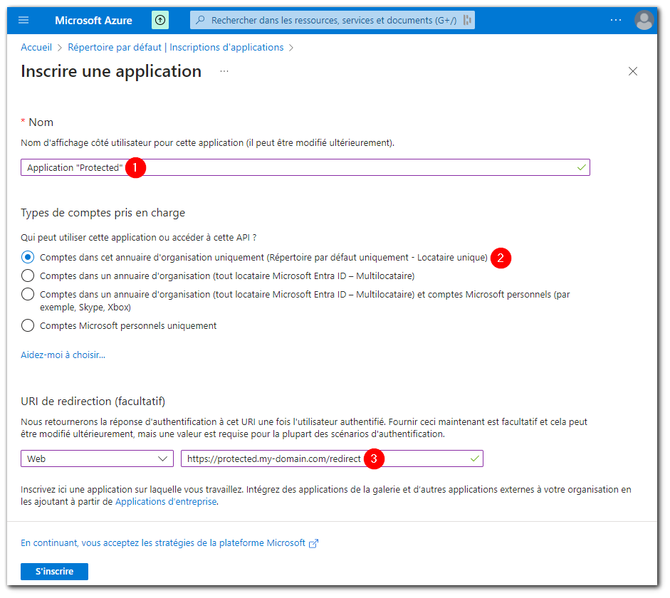
Task: Click the upgrade arrow icon in header
Action: pyautogui.click(x=160, y=20)
